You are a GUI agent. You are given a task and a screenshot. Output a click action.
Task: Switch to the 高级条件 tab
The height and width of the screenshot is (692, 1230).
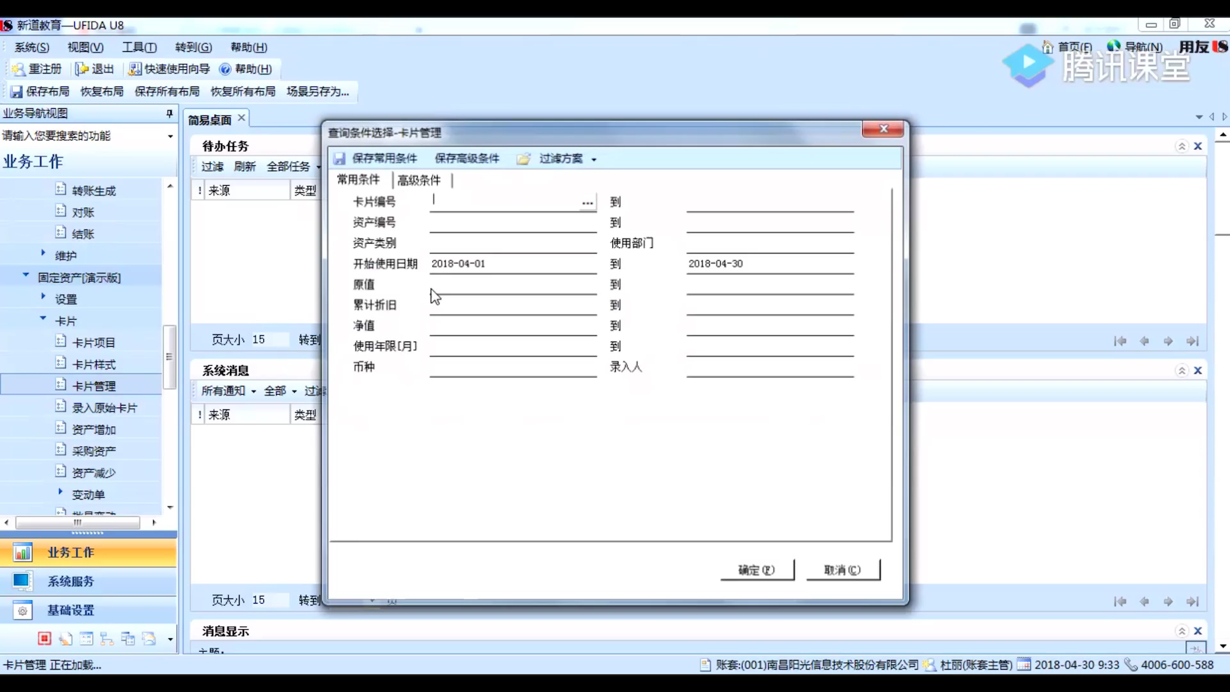pos(419,181)
